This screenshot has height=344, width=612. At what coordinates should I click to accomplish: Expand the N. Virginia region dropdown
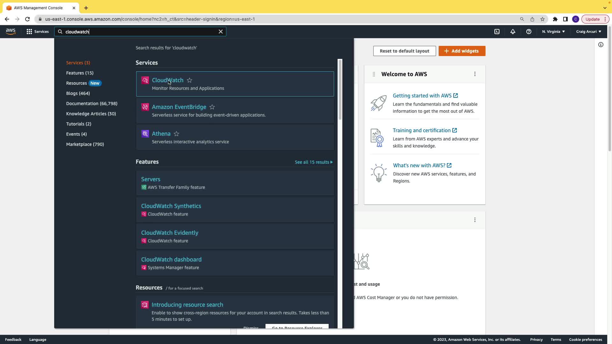coord(553,32)
